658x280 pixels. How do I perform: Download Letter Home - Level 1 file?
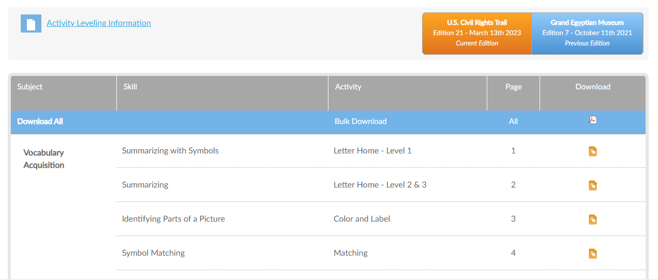tap(593, 151)
